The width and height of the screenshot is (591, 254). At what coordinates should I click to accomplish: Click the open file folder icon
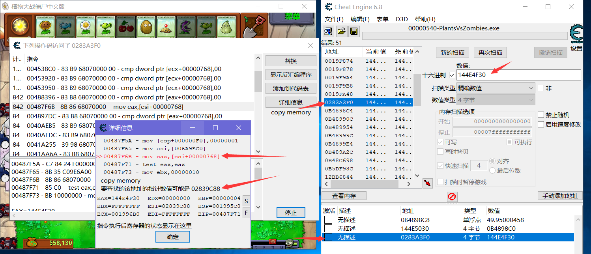tap(341, 31)
